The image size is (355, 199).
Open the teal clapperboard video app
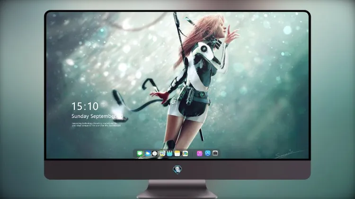click(x=169, y=154)
